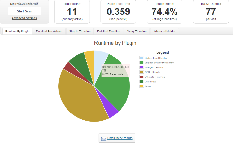
Task: Click the Email these results link
Action: [120, 138]
